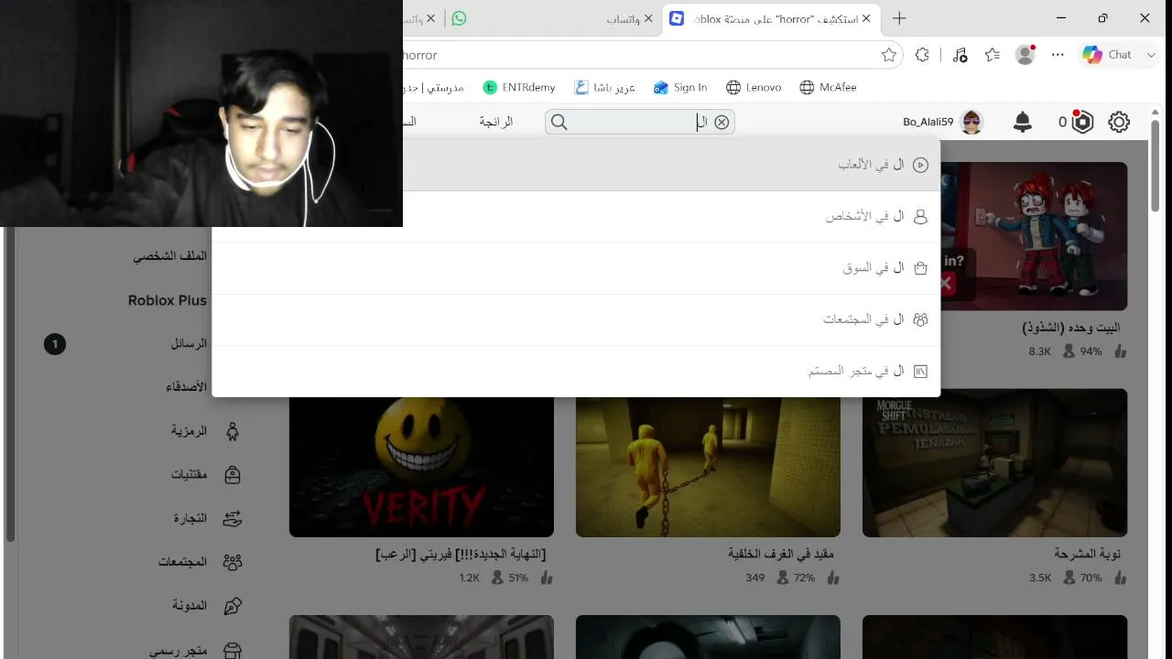Open the Edge profile account icon
Viewport: 1172px width, 659px height.
(1025, 55)
